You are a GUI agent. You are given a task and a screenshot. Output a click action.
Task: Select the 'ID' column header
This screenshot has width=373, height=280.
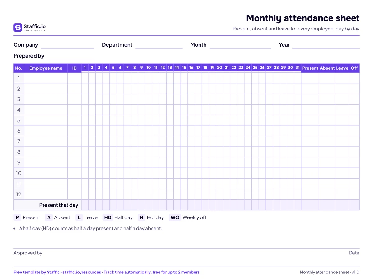point(75,68)
